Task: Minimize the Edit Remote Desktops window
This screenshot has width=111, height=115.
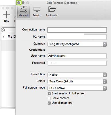Action: (x=23, y=3)
